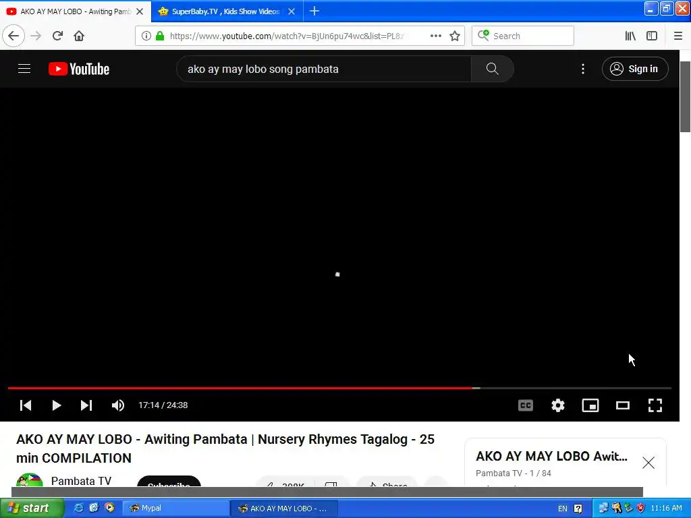Open the browser home page
The height and width of the screenshot is (518, 691).
(79, 36)
